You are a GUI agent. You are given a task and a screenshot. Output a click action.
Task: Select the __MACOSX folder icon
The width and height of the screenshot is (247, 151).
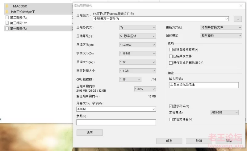(7, 6)
